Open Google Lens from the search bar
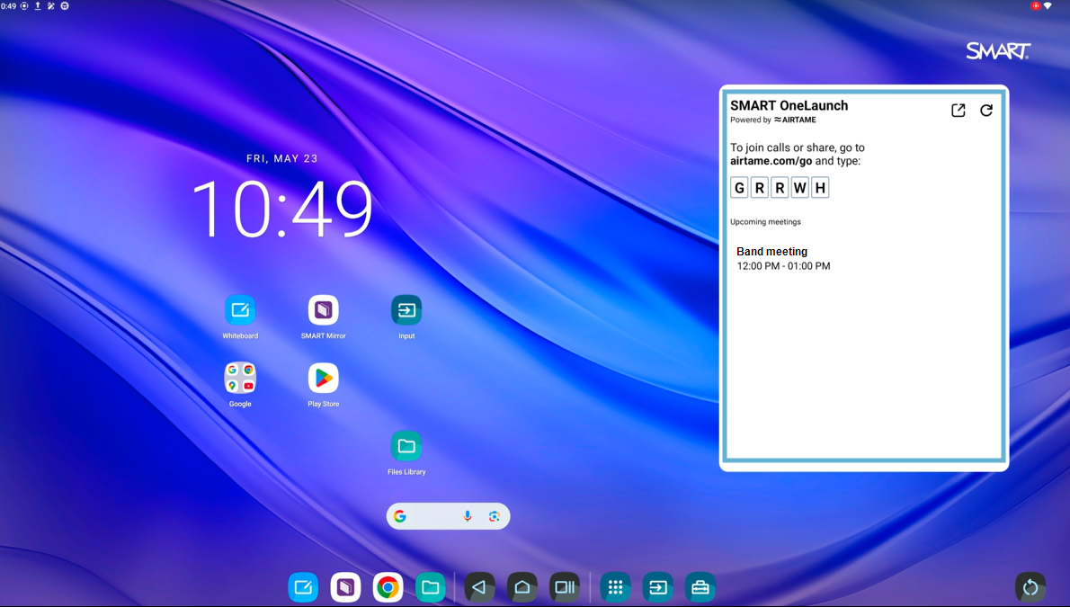This screenshot has height=607, width=1070. [x=494, y=516]
